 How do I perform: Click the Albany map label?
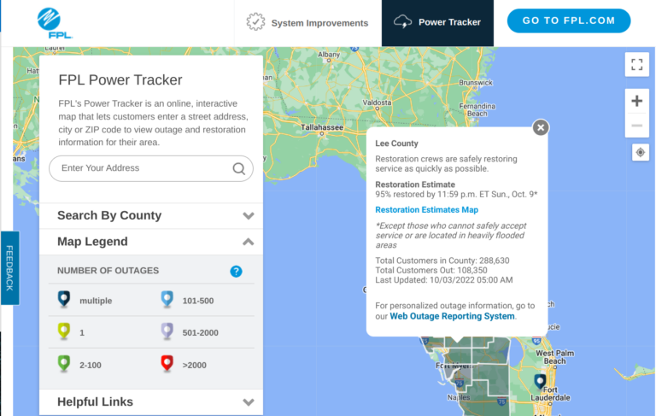click(x=329, y=55)
